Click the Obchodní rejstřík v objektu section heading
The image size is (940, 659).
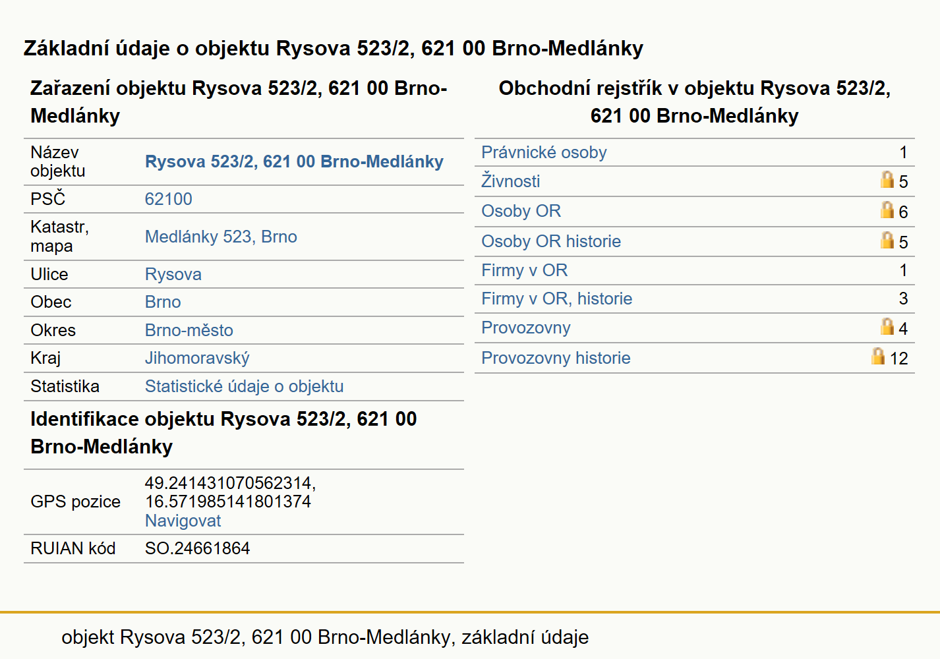pyautogui.click(x=694, y=101)
